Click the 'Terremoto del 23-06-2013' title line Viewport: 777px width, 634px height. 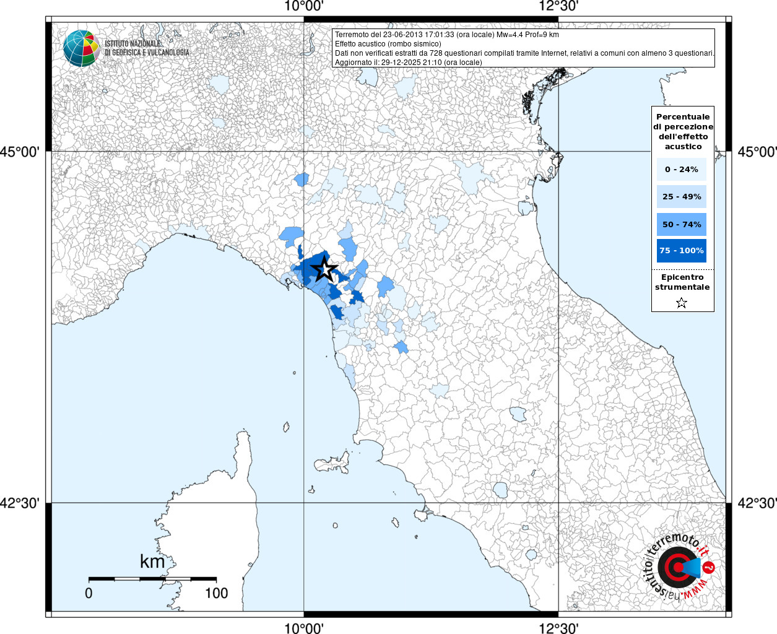[447, 35]
